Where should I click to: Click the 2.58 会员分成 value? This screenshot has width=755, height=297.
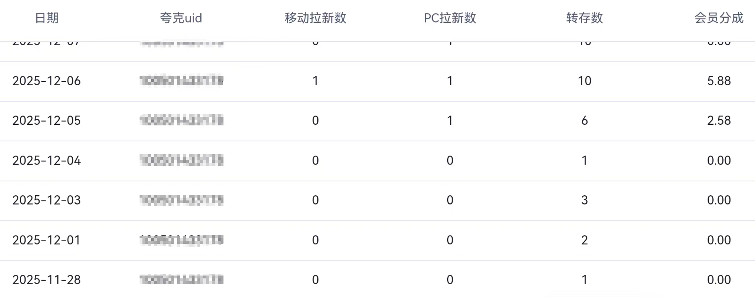[x=719, y=121]
